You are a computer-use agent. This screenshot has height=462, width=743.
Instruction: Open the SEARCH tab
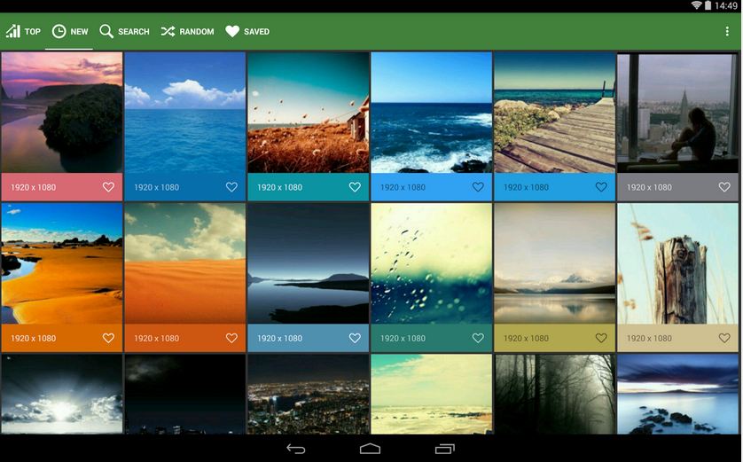point(124,32)
